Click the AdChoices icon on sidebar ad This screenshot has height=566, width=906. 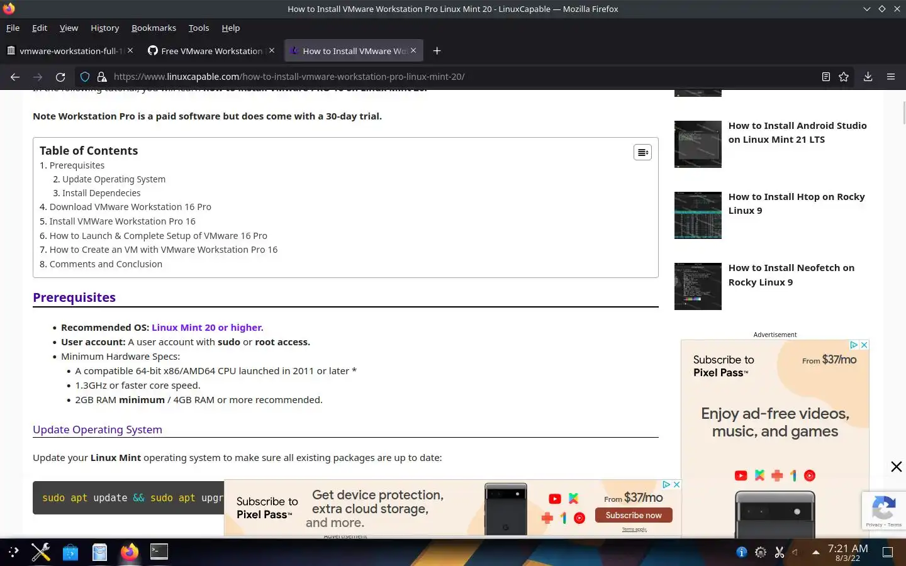[854, 345]
